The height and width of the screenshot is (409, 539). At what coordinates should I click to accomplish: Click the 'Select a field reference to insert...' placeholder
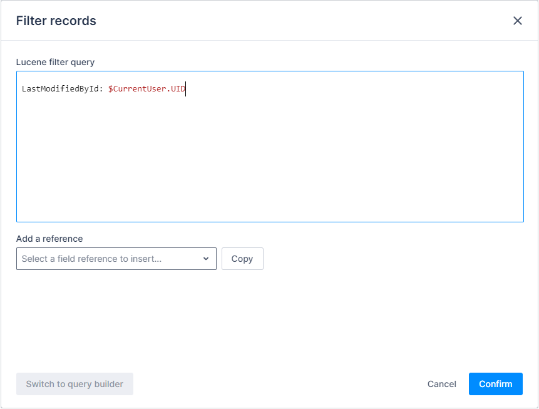point(91,259)
